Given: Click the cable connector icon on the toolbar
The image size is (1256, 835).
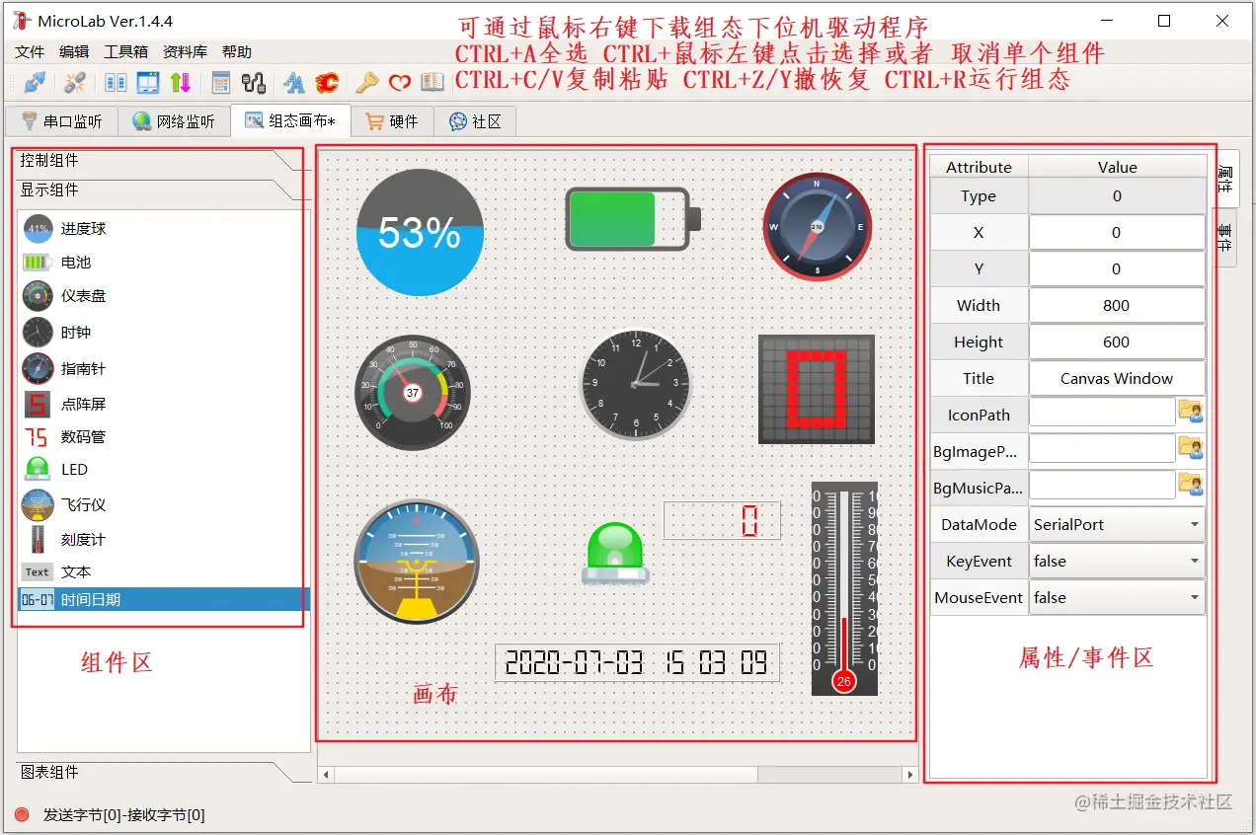Looking at the screenshot, I should [254, 83].
